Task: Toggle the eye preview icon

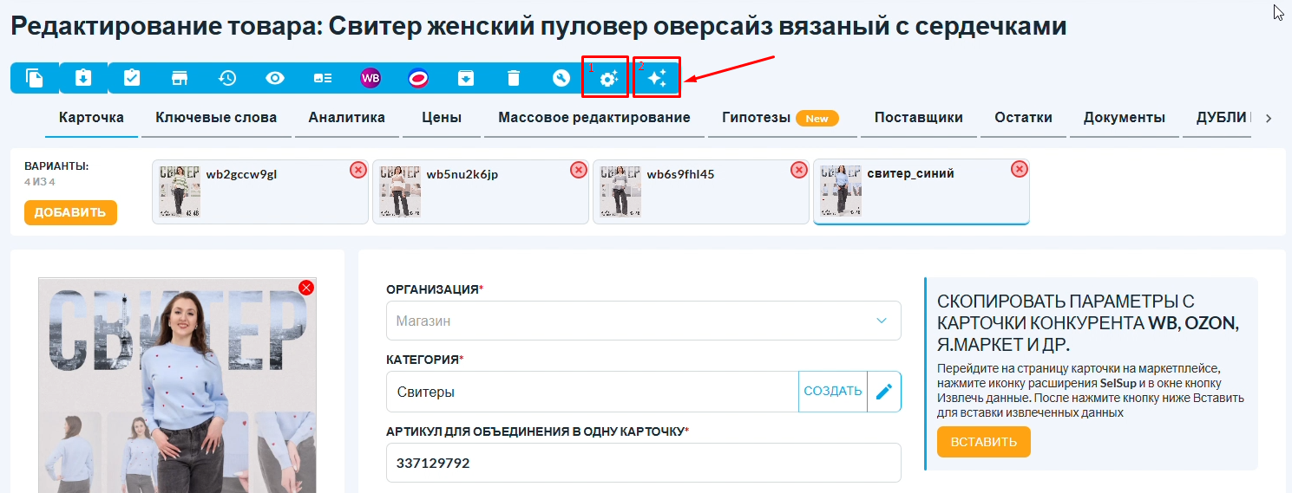Action: point(275,78)
